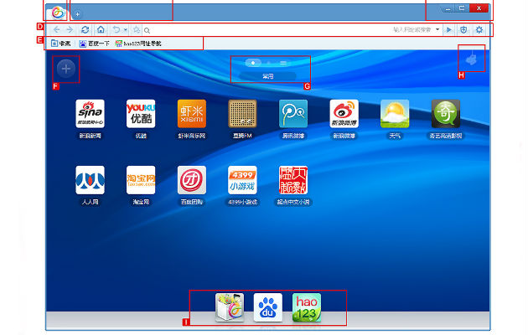This screenshot has height=335, width=528.
Task: Add a new app with the plus circle
Action: tap(66, 69)
